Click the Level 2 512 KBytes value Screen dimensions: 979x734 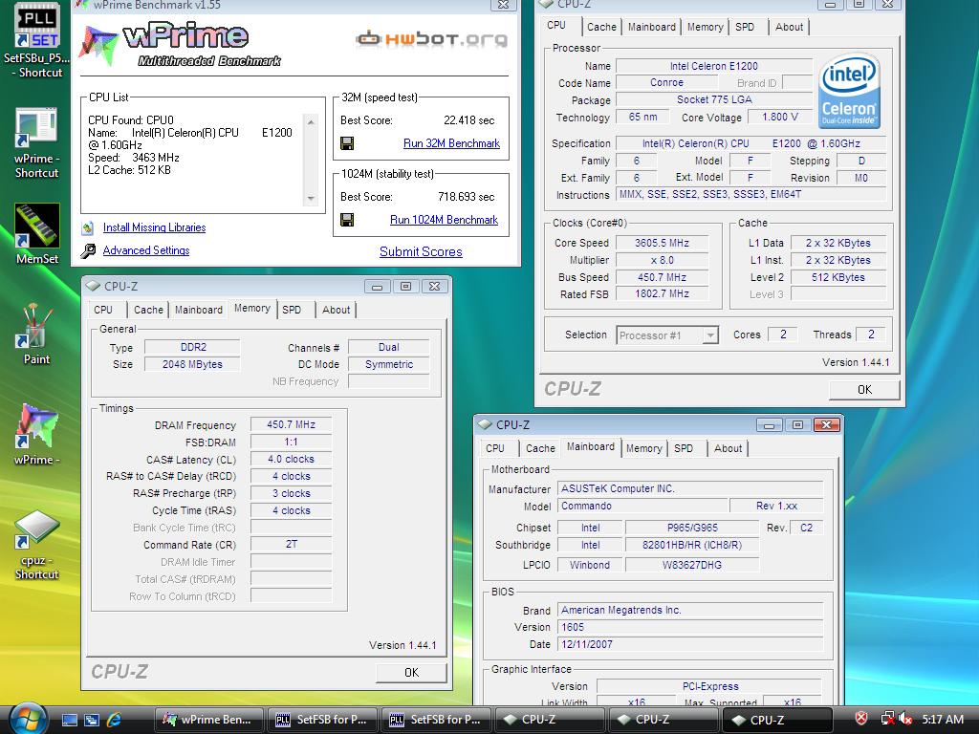click(838, 277)
